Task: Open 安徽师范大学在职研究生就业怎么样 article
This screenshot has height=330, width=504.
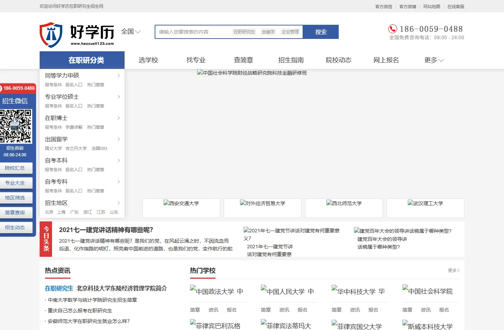Action: [x=89, y=321]
